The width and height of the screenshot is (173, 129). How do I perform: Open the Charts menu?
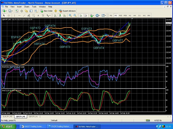click(x=27, y=7)
